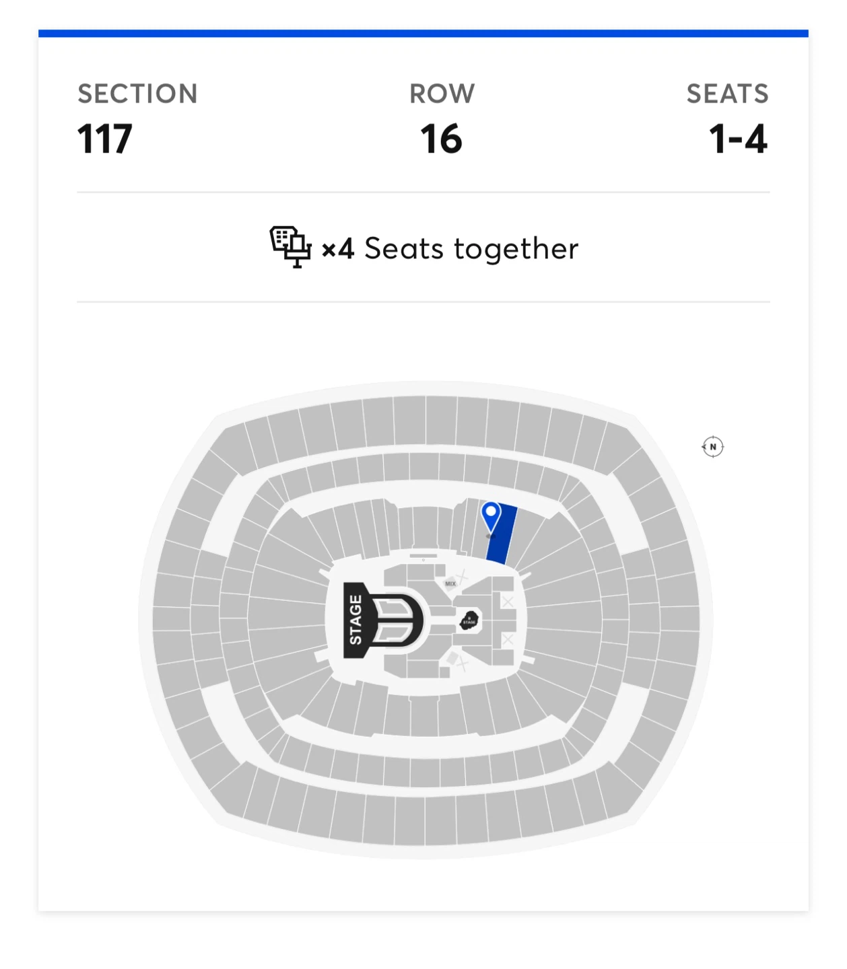Click the north compass icon
This screenshot has width=847, height=969.
[x=712, y=447]
